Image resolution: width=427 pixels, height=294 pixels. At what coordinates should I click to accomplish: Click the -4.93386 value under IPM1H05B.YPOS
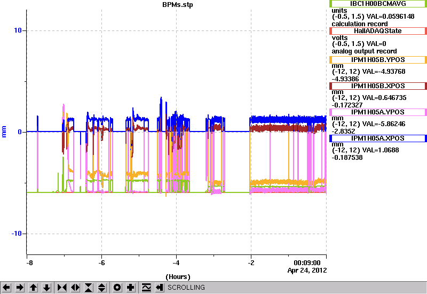[345, 79]
